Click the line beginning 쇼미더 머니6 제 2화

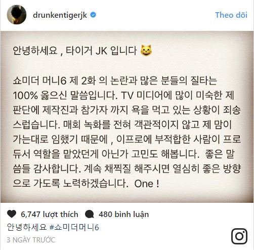[x=115, y=81]
